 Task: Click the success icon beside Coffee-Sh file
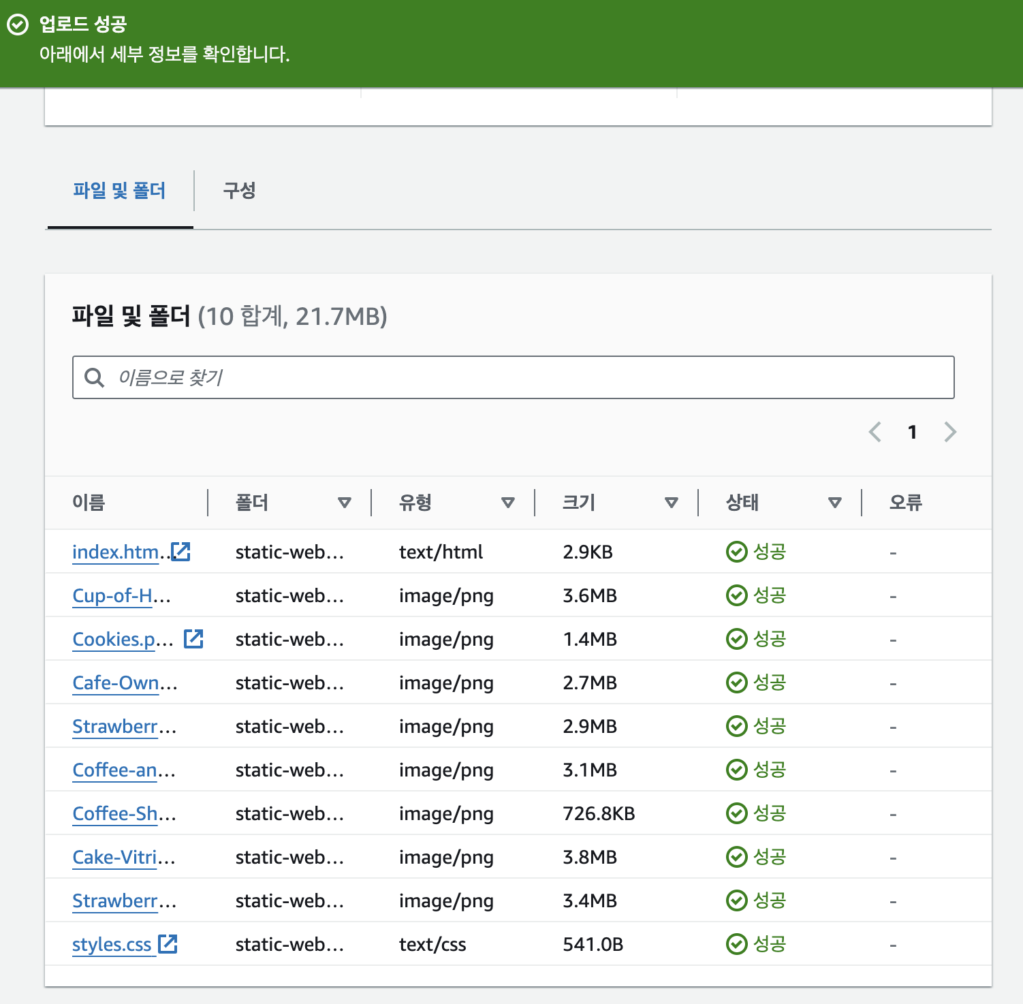[736, 813]
